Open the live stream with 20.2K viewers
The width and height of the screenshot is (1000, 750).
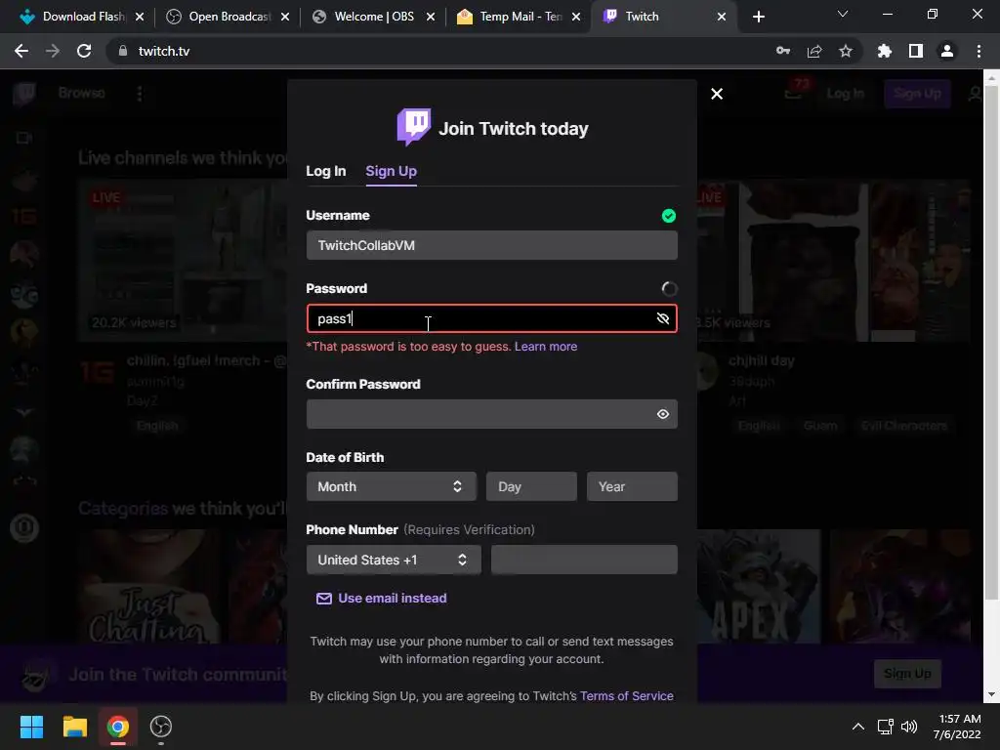coord(183,260)
